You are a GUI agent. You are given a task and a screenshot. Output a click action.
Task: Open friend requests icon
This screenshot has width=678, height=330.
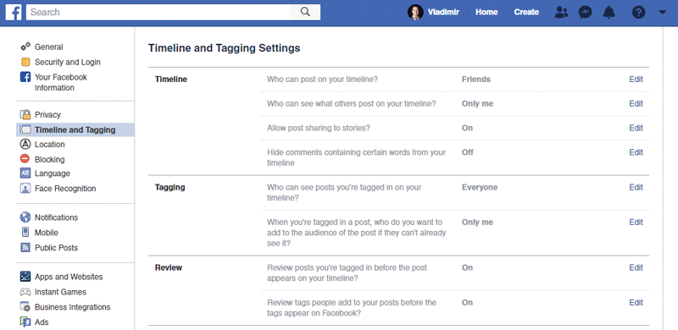coord(561,12)
